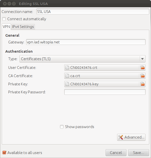Toggle Show passwords checkbox
The height and width of the screenshot is (158, 151).
(62, 127)
